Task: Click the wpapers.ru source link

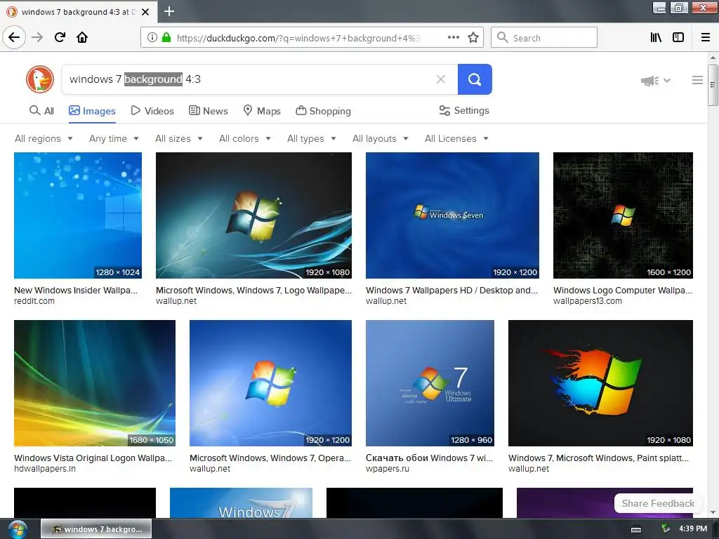Action: 388,469
